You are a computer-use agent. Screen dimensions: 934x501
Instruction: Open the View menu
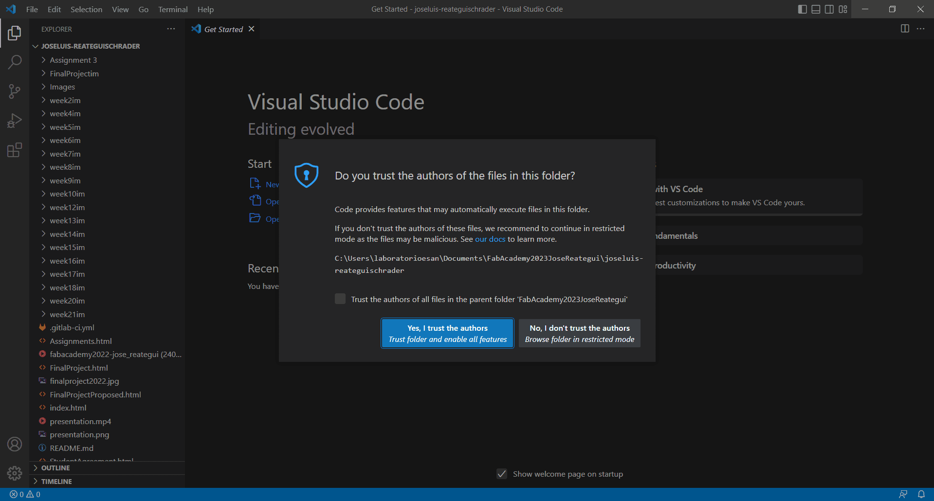(120, 9)
